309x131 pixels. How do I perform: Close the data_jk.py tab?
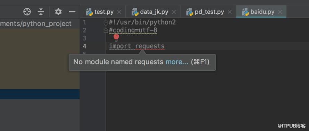tap(174, 12)
